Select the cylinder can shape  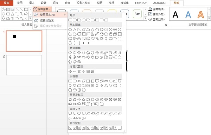tap(111, 34)
